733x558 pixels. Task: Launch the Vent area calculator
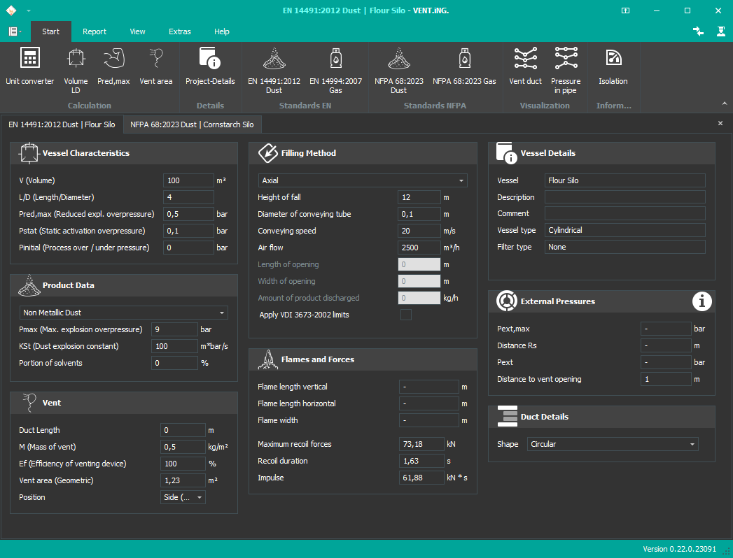(x=155, y=66)
